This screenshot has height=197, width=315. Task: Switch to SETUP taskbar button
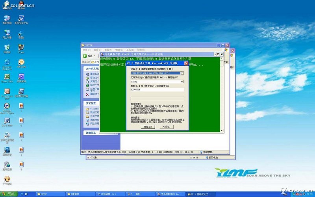tap(51, 194)
